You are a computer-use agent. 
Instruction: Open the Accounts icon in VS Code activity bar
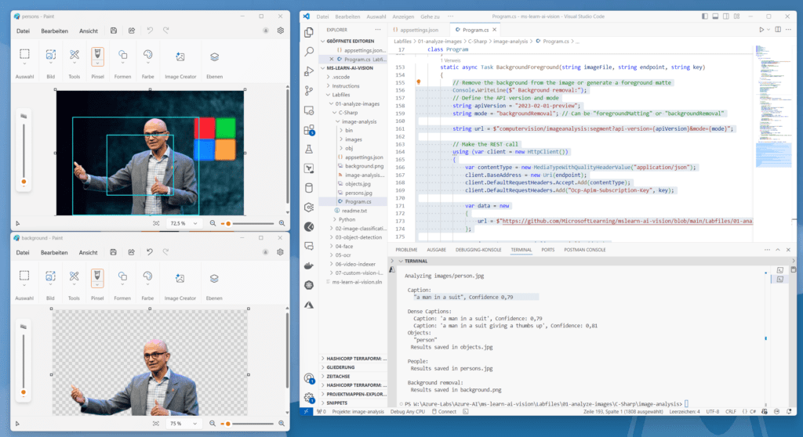point(309,379)
